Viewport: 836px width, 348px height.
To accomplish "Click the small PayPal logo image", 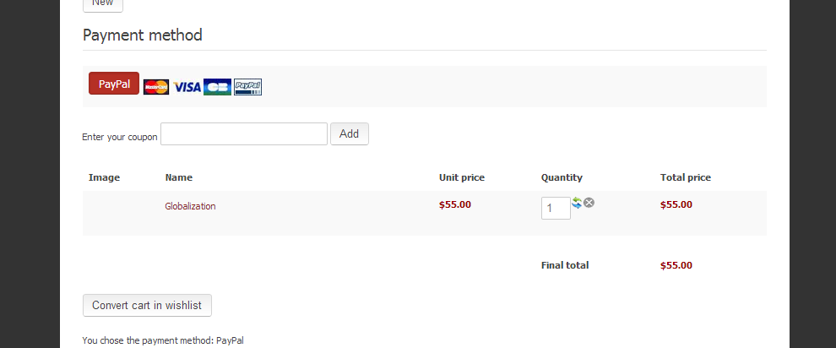I will pos(247,87).
